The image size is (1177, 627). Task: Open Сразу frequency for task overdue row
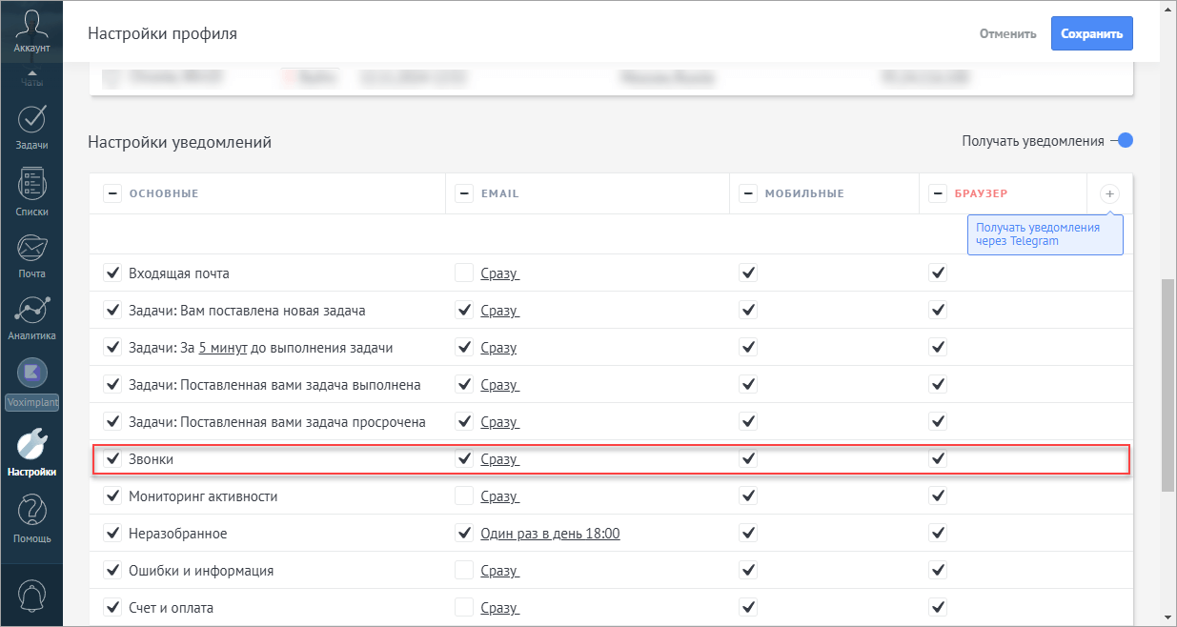pyautogui.click(x=499, y=422)
